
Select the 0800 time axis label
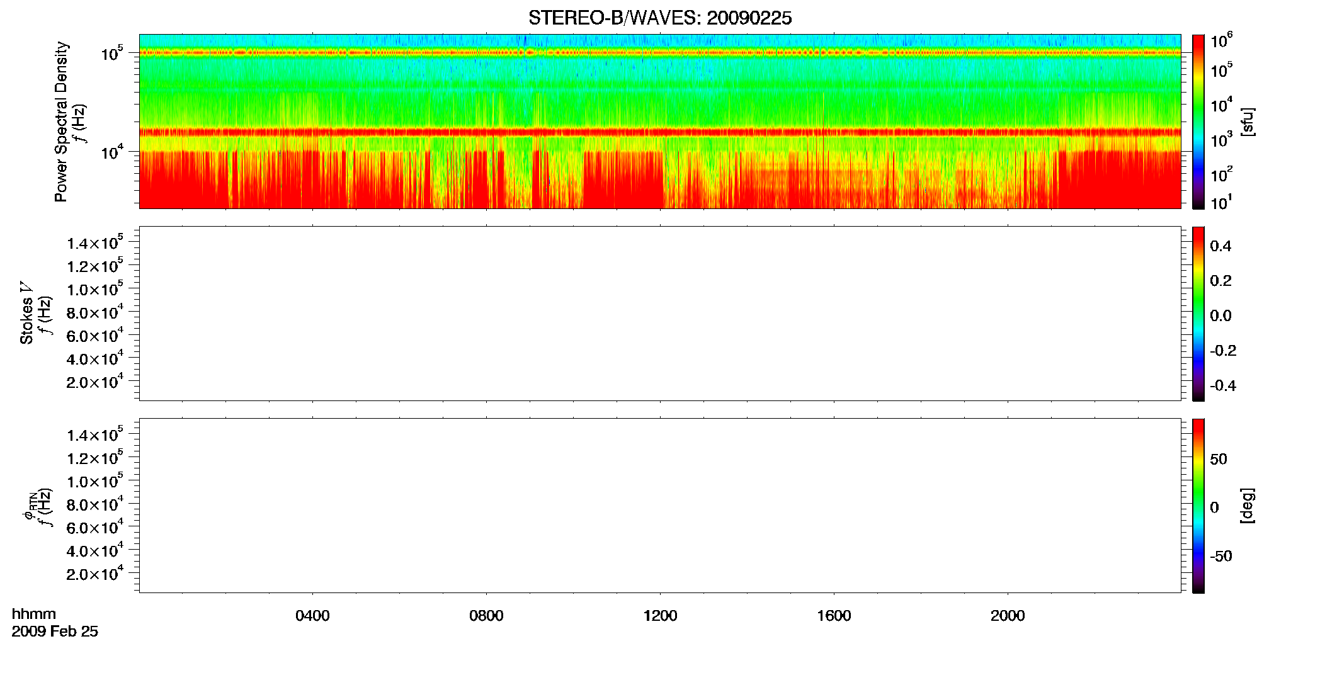(x=486, y=616)
